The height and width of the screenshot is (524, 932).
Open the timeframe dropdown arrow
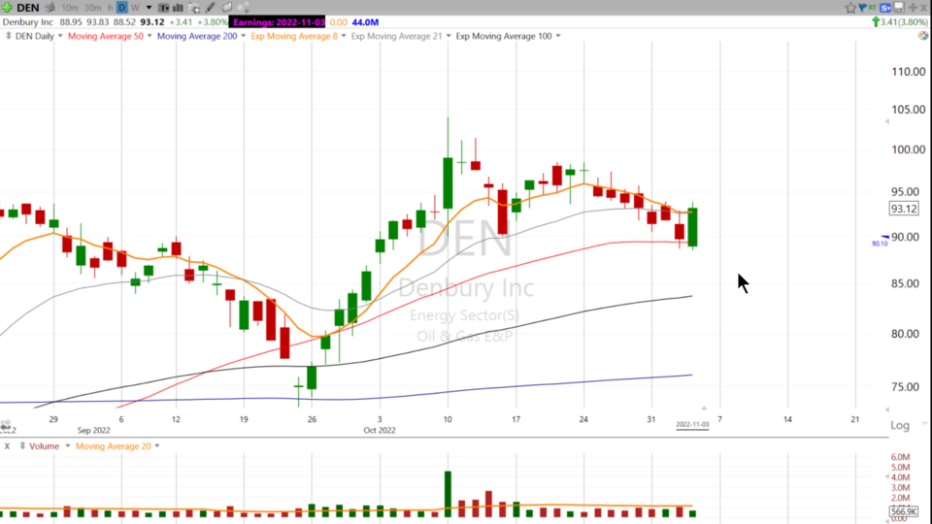click(149, 8)
